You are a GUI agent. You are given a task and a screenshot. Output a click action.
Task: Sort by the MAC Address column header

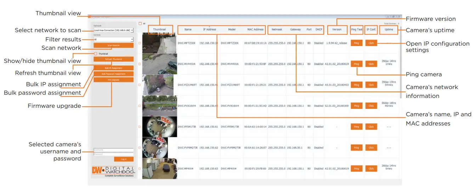coord(255,30)
